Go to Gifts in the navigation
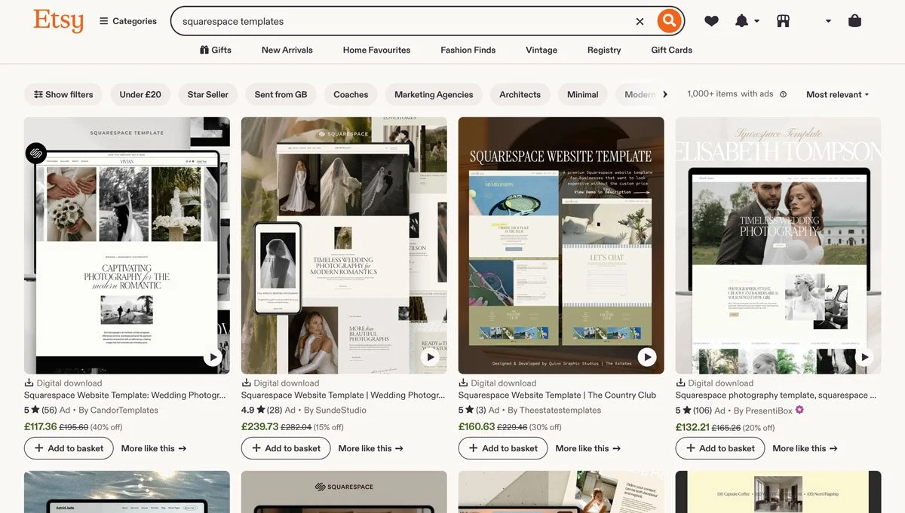Image resolution: width=905 pixels, height=513 pixels. pos(216,50)
